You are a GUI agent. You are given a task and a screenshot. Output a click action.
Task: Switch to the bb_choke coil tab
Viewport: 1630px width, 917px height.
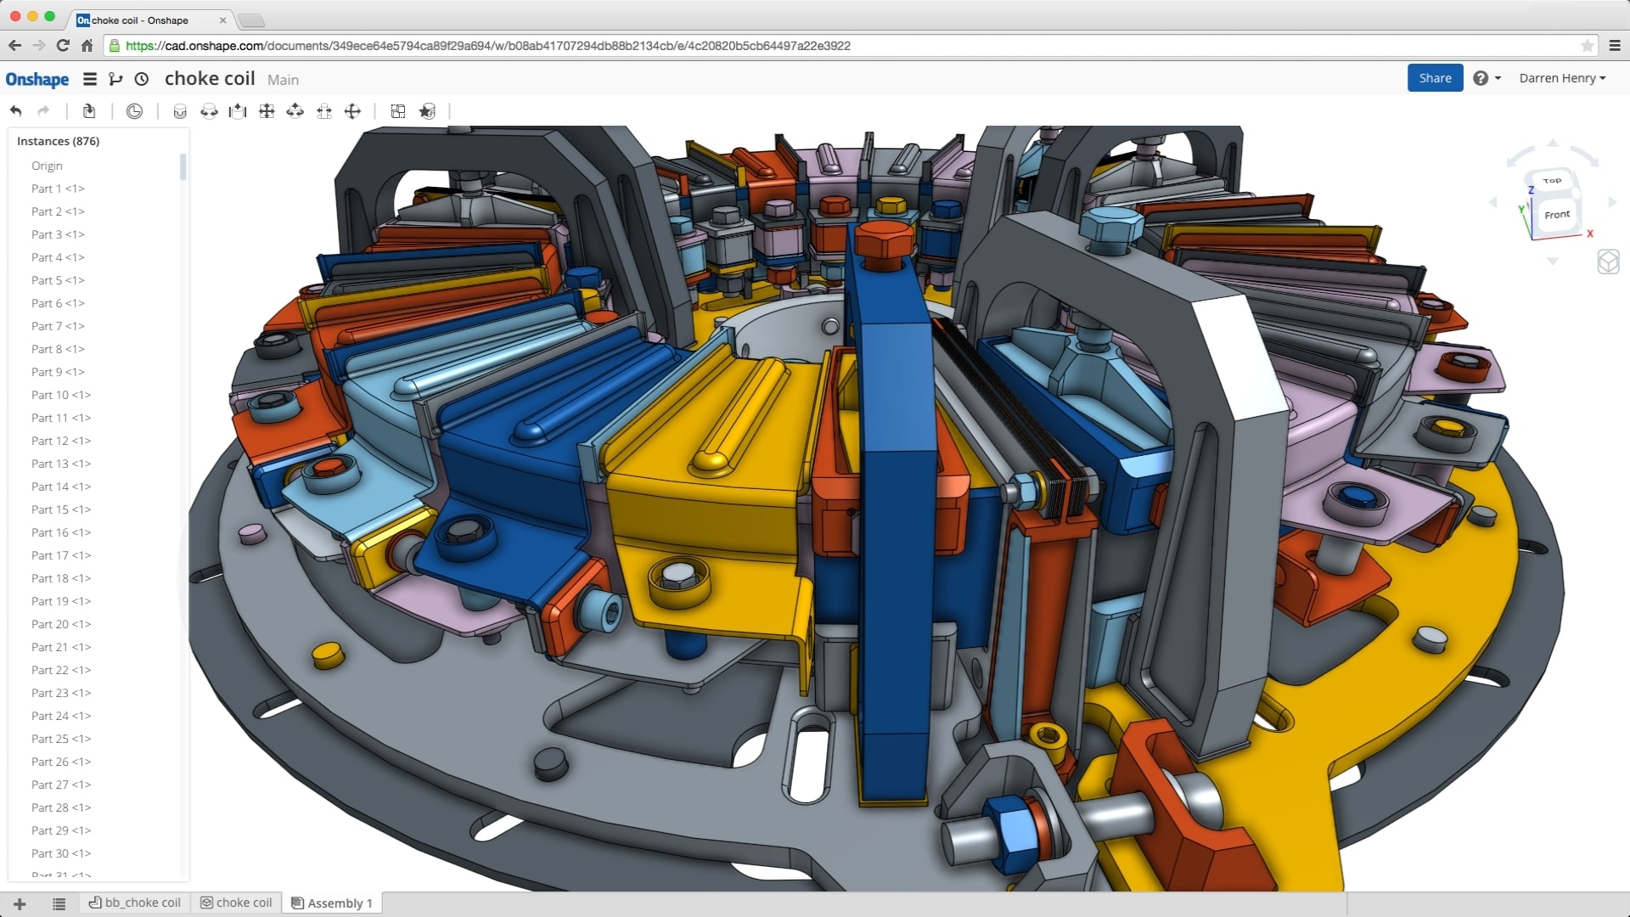click(x=134, y=903)
